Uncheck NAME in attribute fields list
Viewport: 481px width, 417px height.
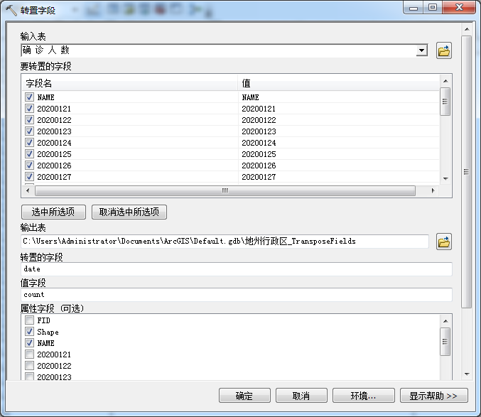click(29, 343)
